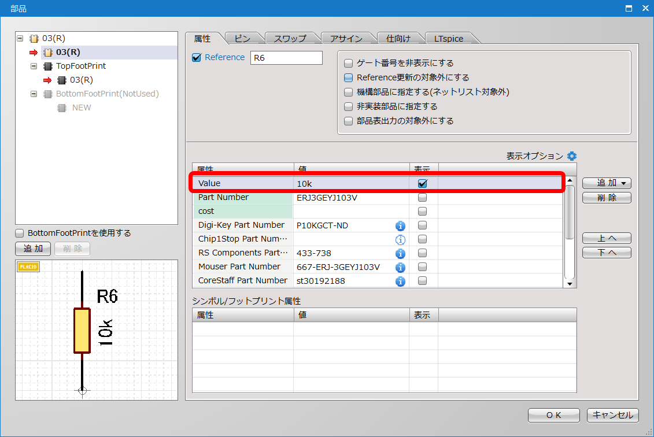Click the yellow PLACED badge in preview
The width and height of the screenshot is (654, 437).
click(28, 267)
